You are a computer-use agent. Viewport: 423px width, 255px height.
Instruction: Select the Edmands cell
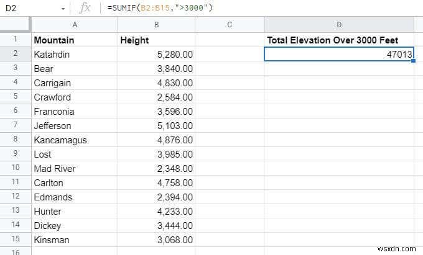75,197
